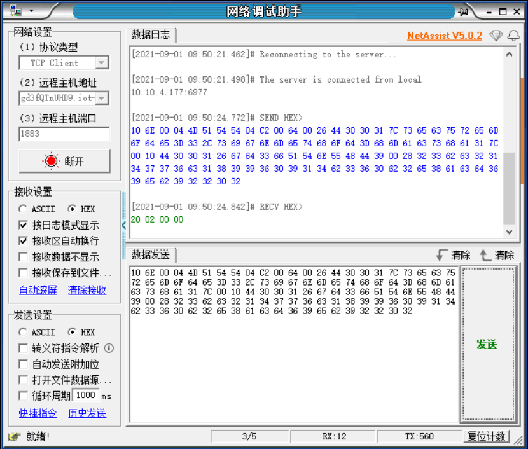Open the title bar dropdown arrow

[x=31, y=11]
